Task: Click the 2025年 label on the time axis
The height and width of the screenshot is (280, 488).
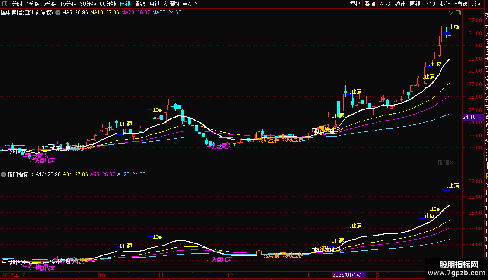Action: coord(10,275)
